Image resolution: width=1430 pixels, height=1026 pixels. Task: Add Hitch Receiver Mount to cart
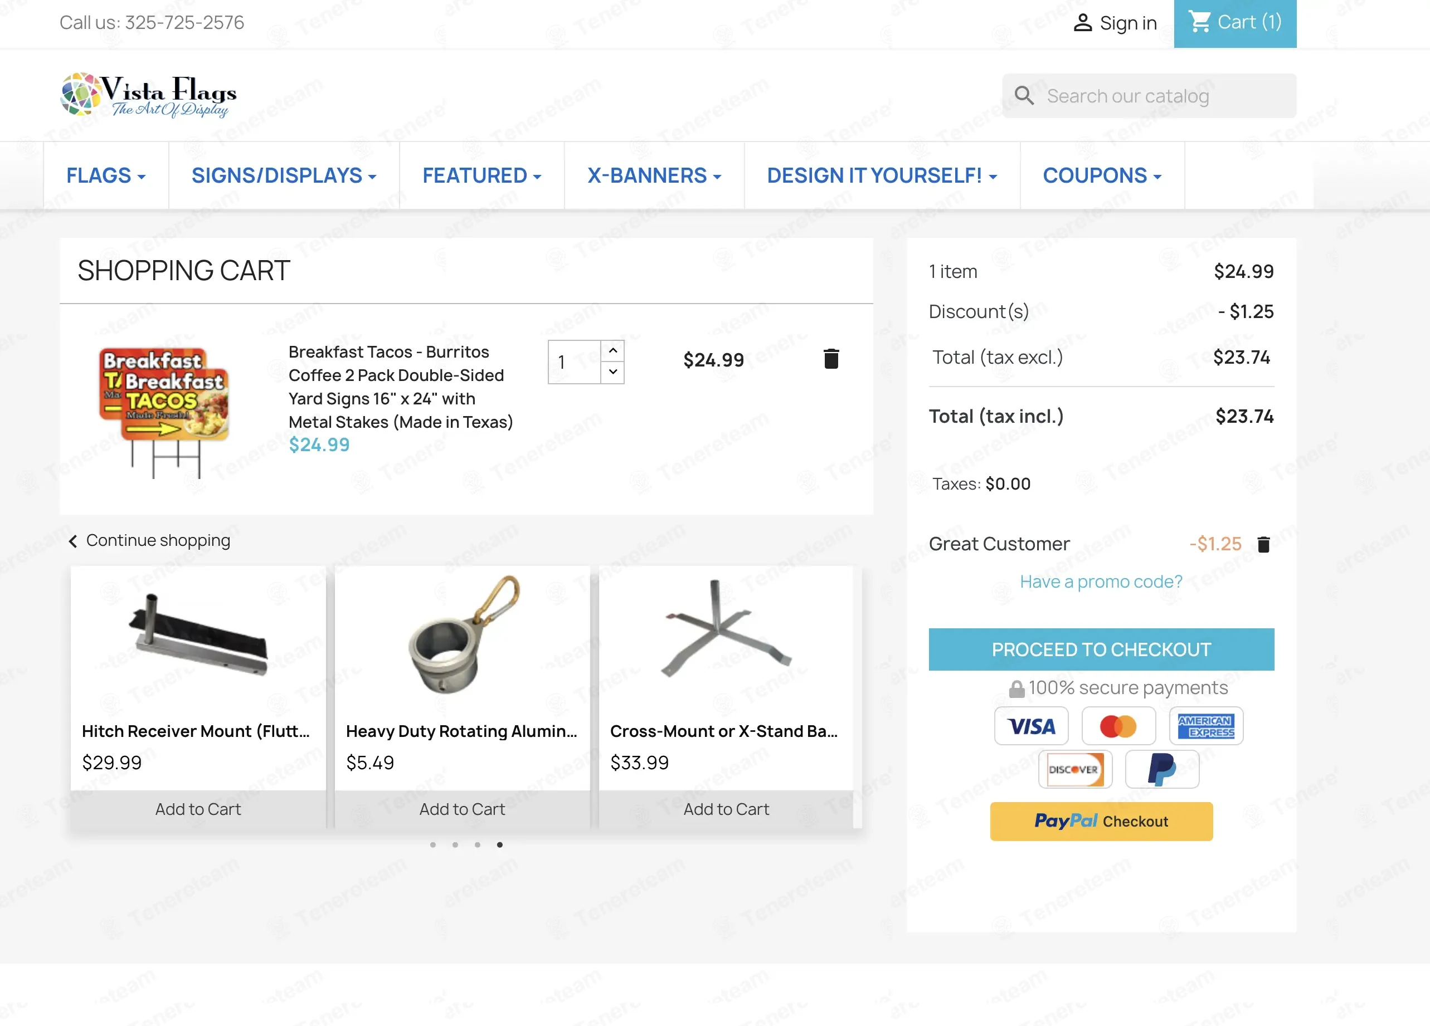click(x=198, y=809)
